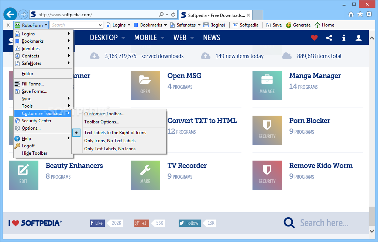Open the Bookmarks toolbar dropdown

coord(166,25)
